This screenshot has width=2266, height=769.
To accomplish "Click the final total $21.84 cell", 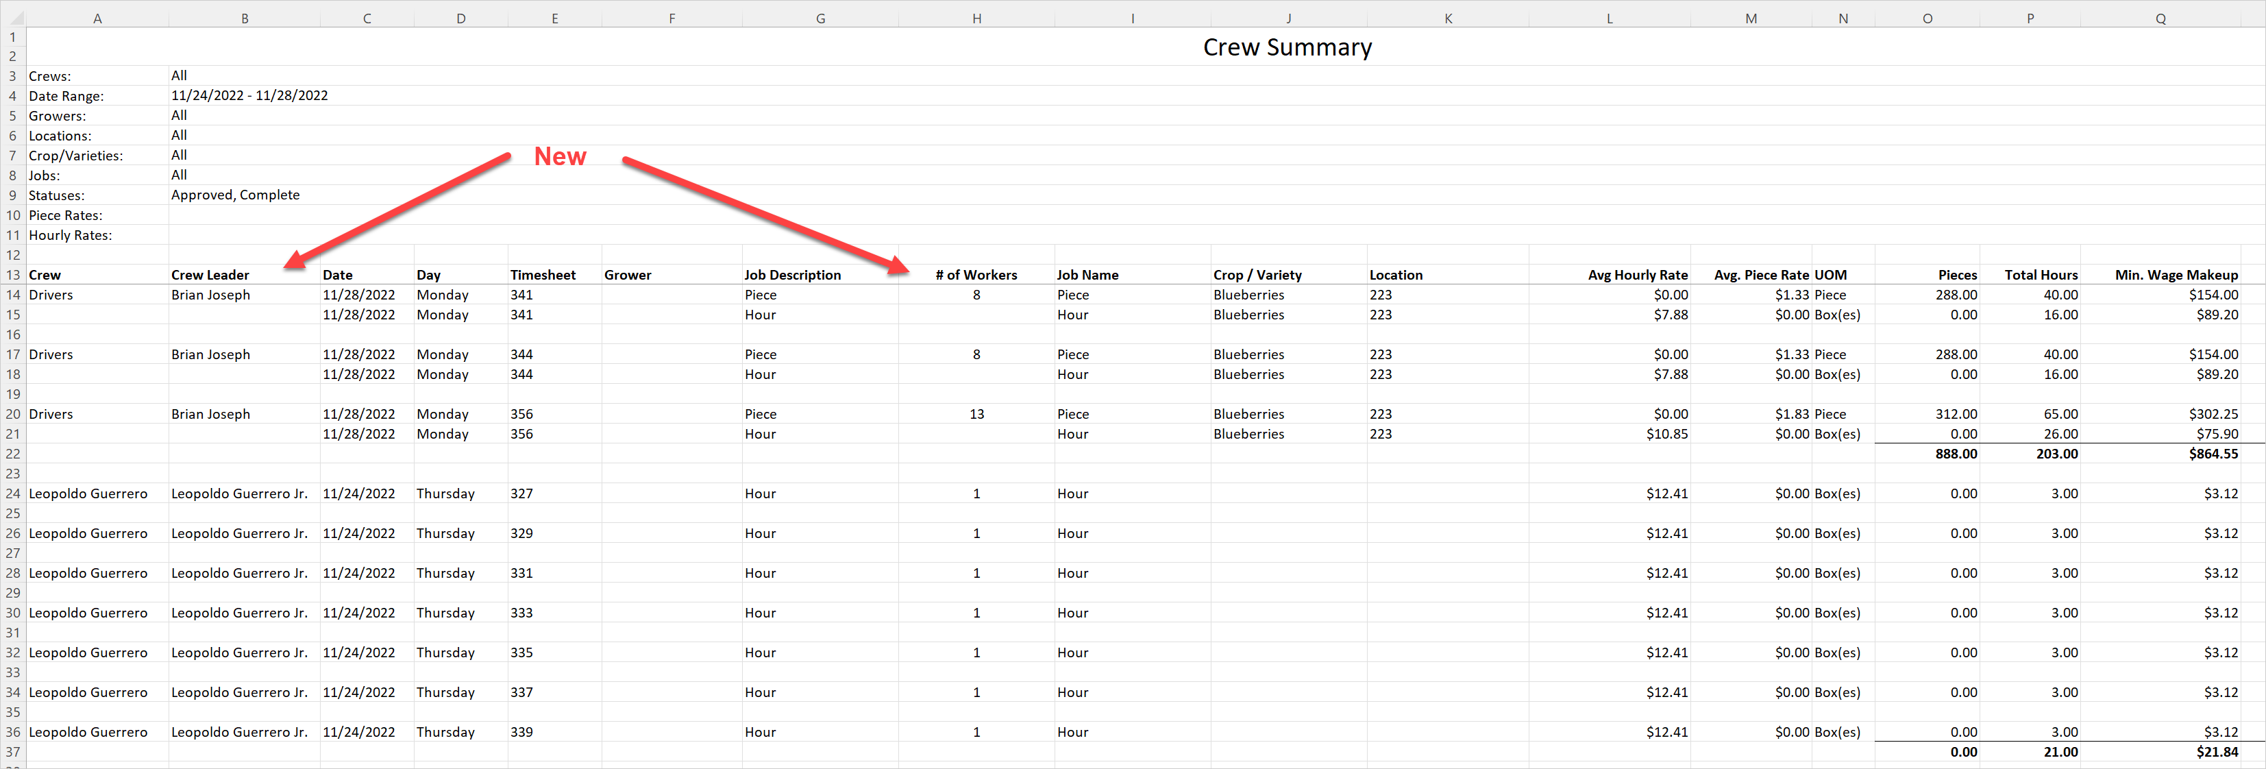I will pos(2160,753).
